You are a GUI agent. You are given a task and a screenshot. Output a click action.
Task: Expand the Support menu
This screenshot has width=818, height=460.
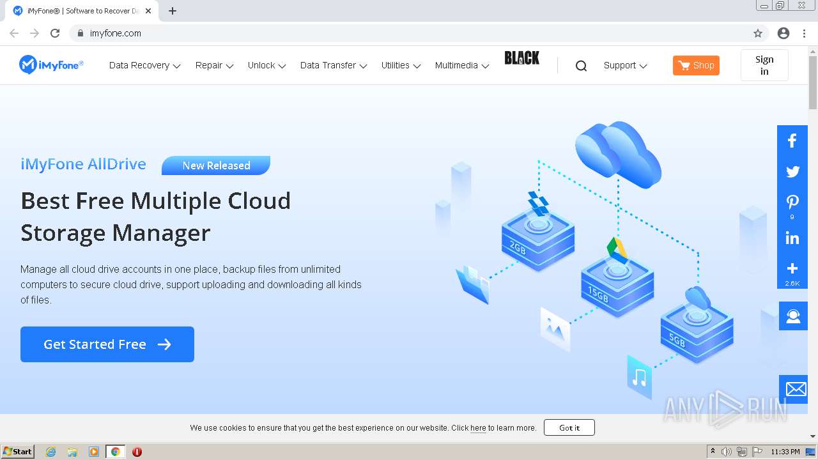click(626, 66)
